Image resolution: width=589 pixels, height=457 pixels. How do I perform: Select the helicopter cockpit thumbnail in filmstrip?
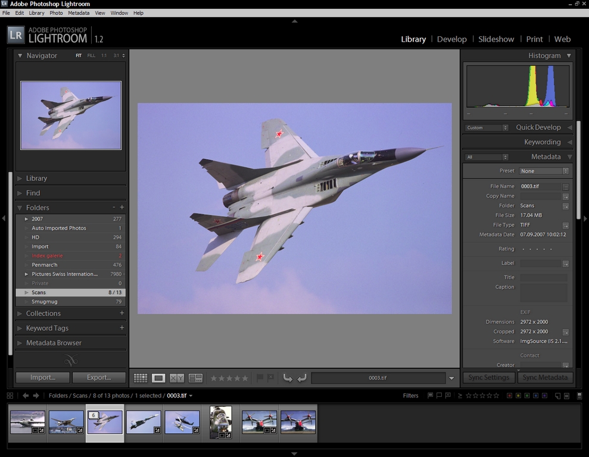point(220,422)
